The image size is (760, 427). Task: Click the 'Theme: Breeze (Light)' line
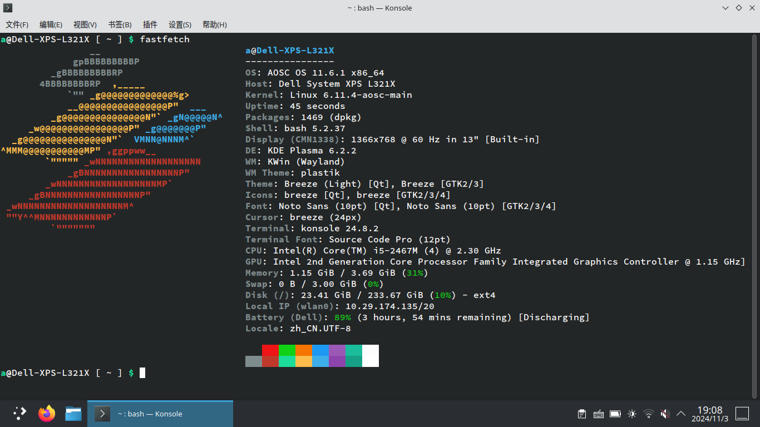365,184
